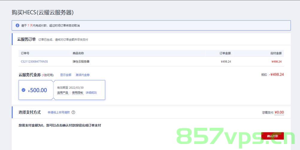Click the ¥0.00 amount due value
Image resolution: width=300 pixels, height=150 pixels.
279,112
